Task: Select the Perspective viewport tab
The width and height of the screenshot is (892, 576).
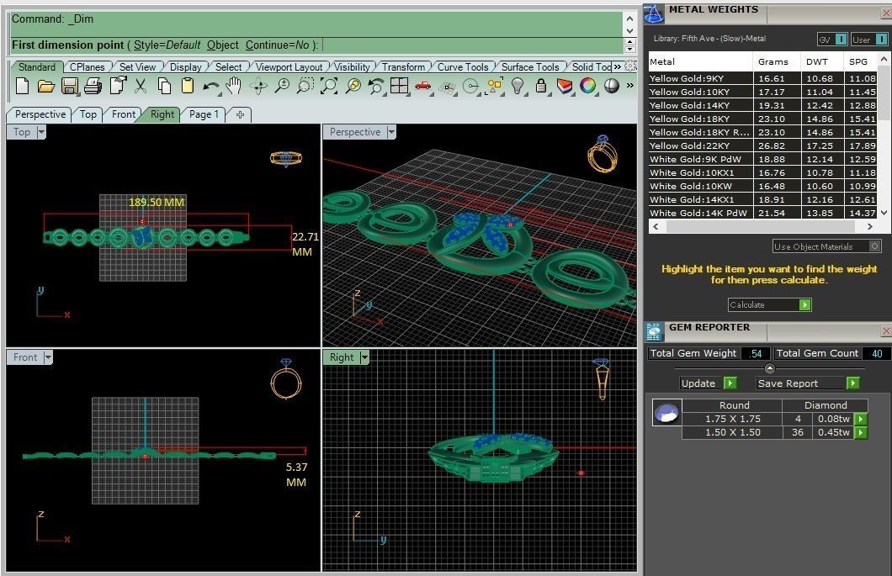Action: tap(40, 114)
